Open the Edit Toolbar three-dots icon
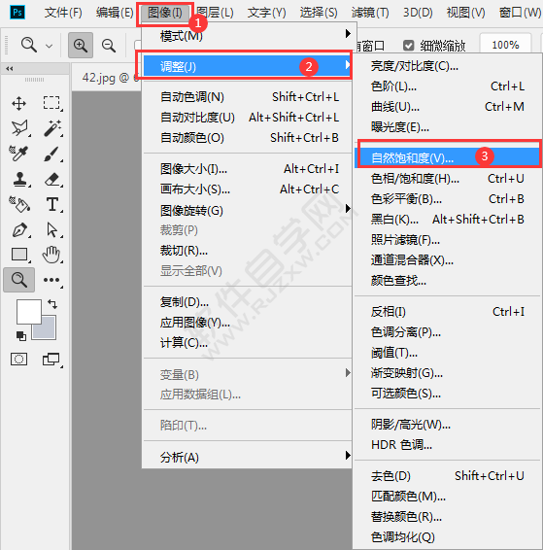Viewport: 543px width, 550px height. (51, 280)
